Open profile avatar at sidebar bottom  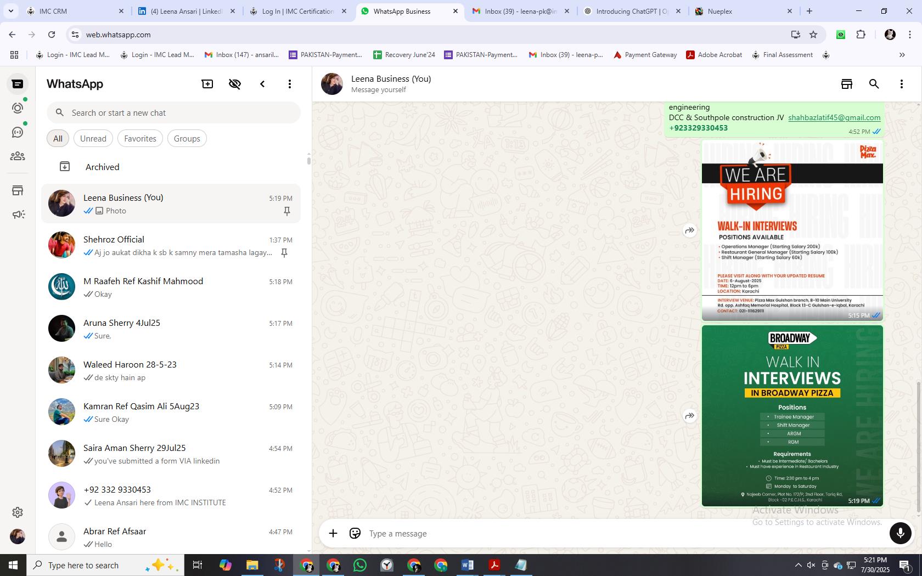click(x=18, y=537)
